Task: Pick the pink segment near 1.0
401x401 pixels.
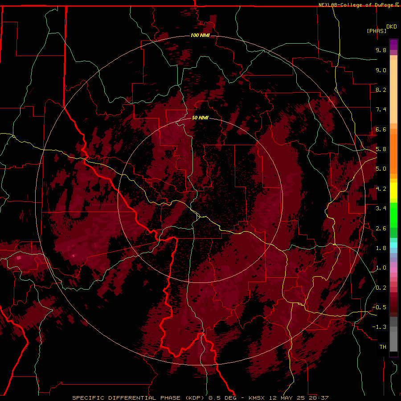Action: coord(393,270)
